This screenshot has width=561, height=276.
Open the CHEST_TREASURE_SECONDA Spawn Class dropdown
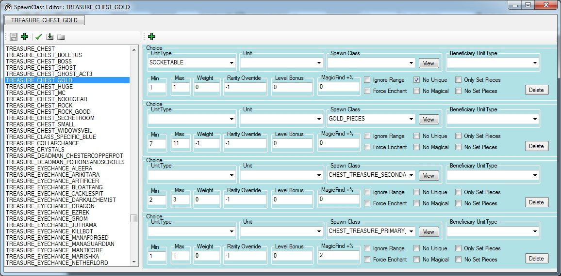point(412,175)
